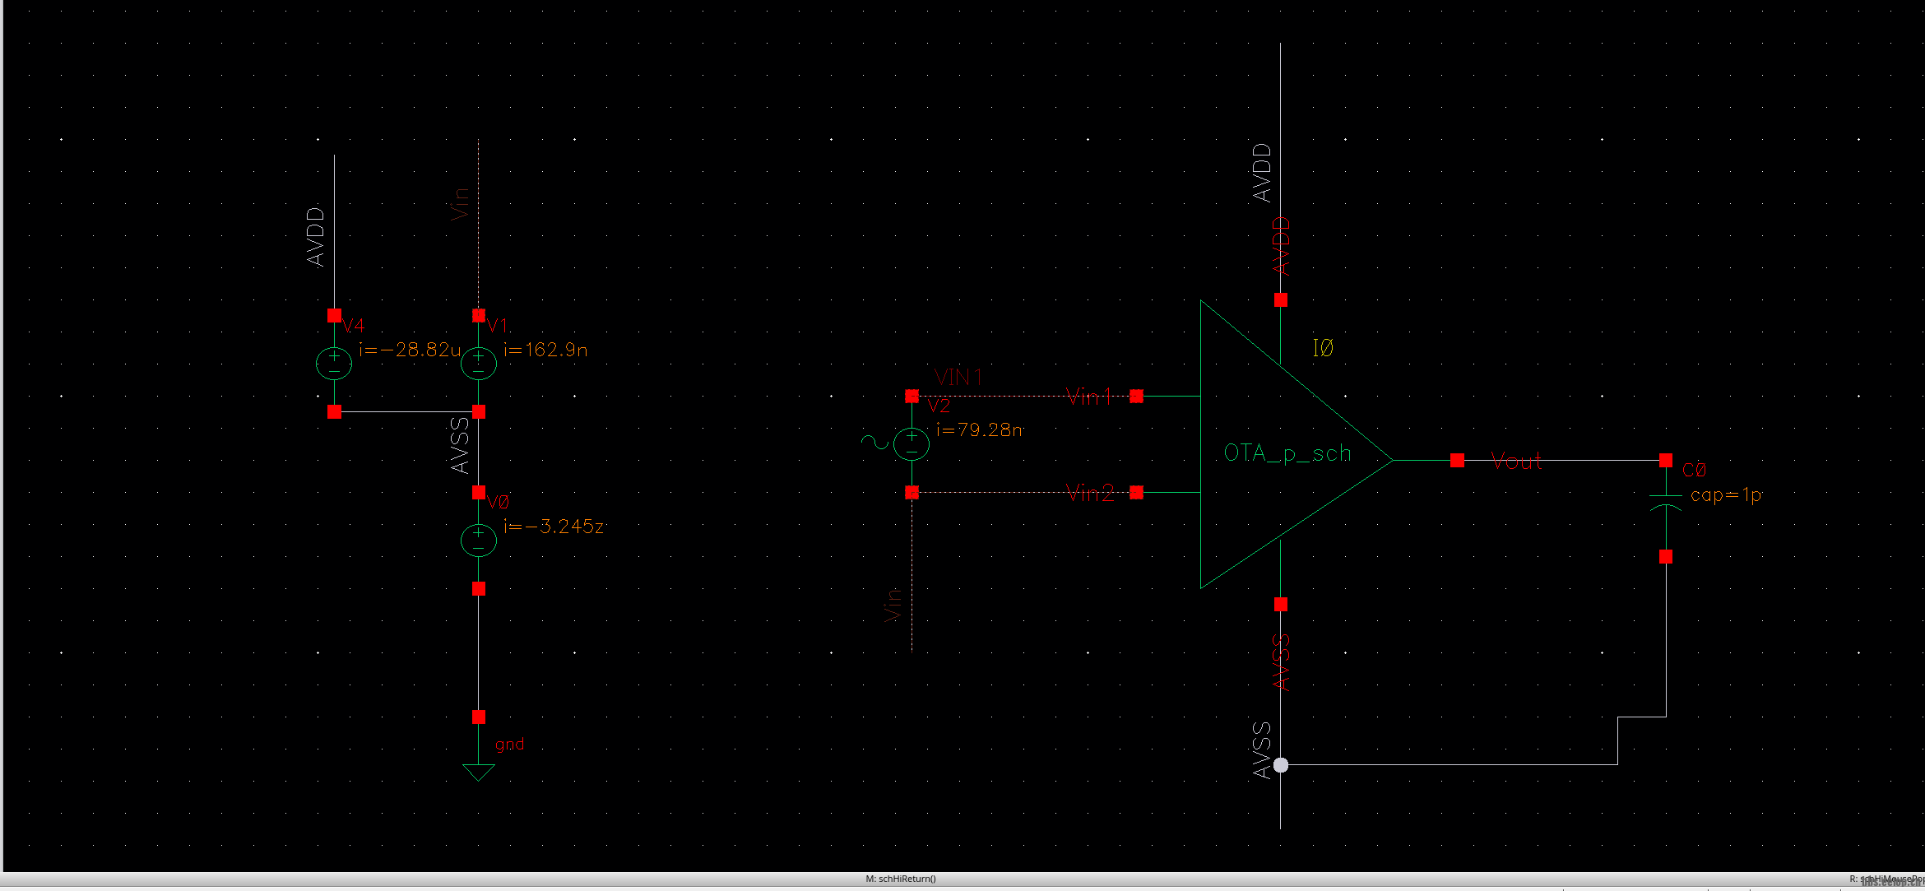Click the gnd ground symbol

click(478, 772)
